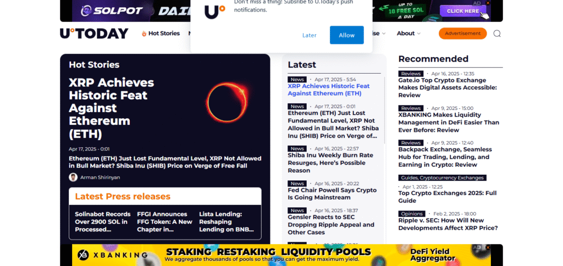Click News tag dated Apr 16, 2025 - 20:22
The width and height of the screenshot is (563, 266).
[297, 184]
